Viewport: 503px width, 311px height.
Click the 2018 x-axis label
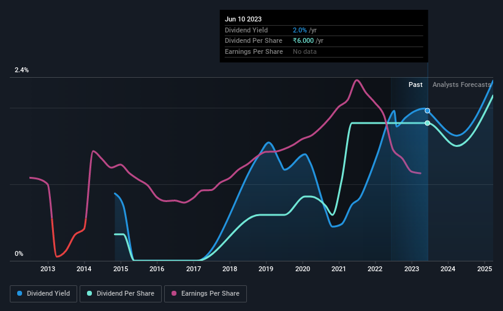(230, 269)
